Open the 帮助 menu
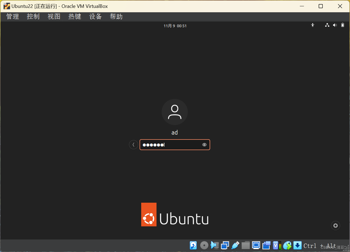350x252 pixels. (x=116, y=17)
